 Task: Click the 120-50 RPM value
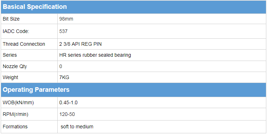coord(67,115)
